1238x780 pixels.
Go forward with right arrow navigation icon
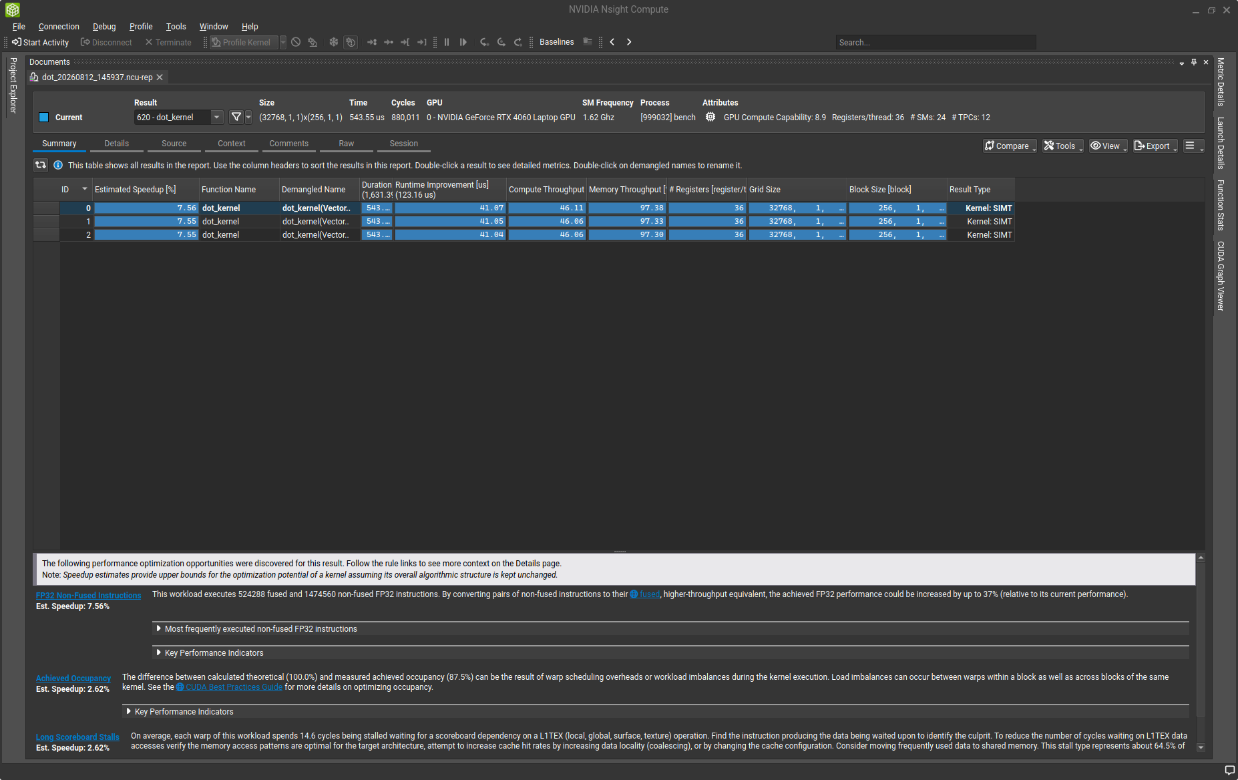(629, 42)
